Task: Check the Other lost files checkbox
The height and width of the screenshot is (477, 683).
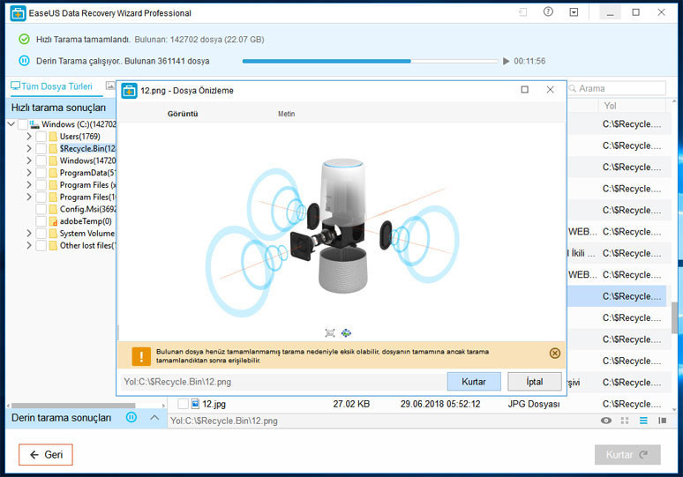Action: tap(41, 245)
